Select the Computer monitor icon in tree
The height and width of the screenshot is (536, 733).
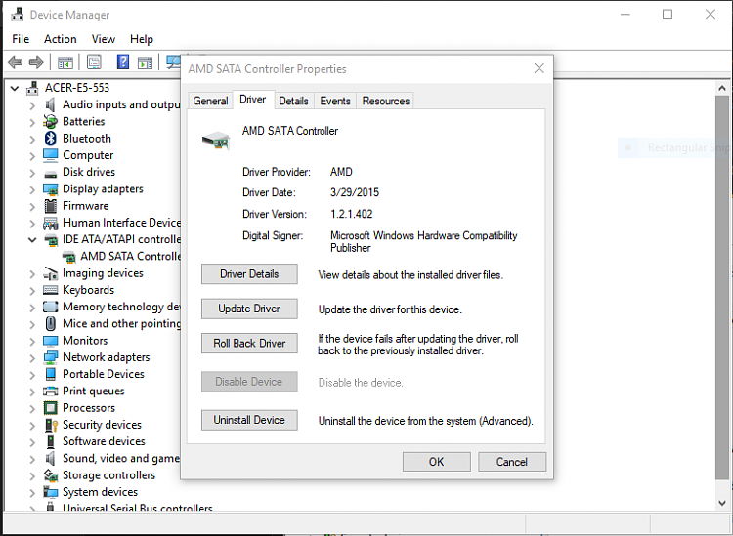(x=51, y=155)
